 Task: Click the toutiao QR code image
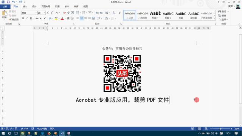pyautogui.click(x=122, y=73)
